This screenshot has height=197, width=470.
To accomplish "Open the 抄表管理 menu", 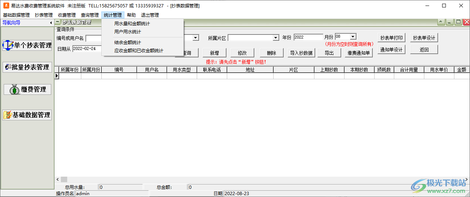I will point(44,15).
